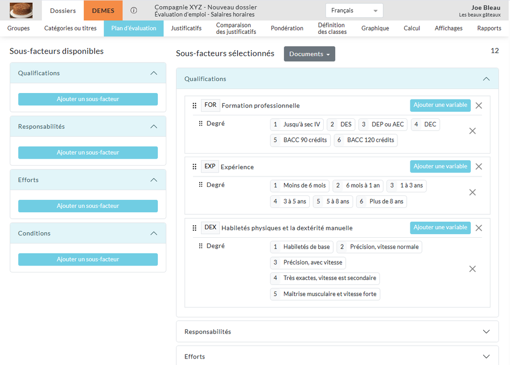Add a variable to Expérience
The width and height of the screenshot is (510, 365).
point(440,166)
